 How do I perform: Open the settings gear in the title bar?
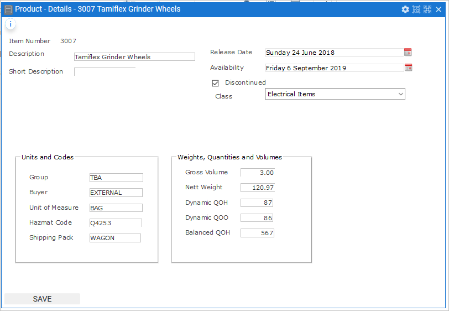(405, 9)
